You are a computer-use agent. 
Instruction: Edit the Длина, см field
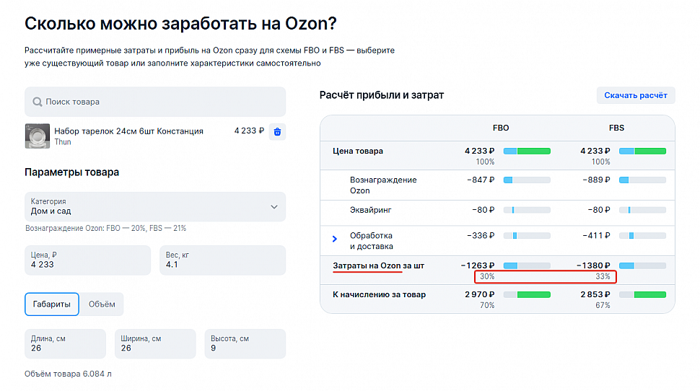pos(65,343)
